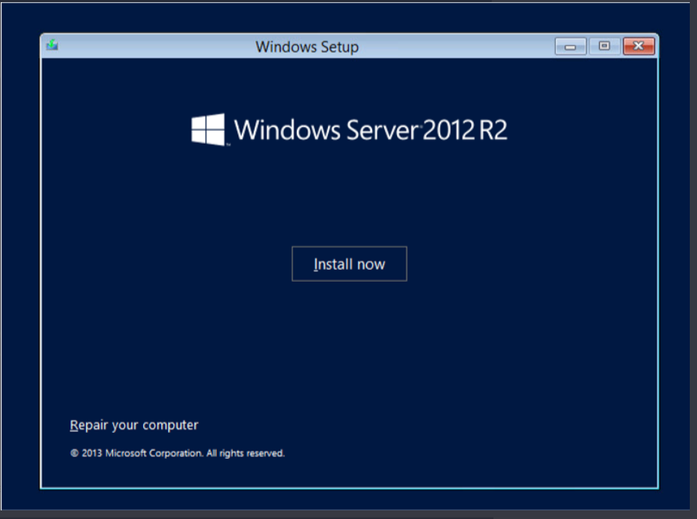Viewport: 697px width, 519px height.
Task: Click the "All rights reserved" text
Action: tap(245, 454)
